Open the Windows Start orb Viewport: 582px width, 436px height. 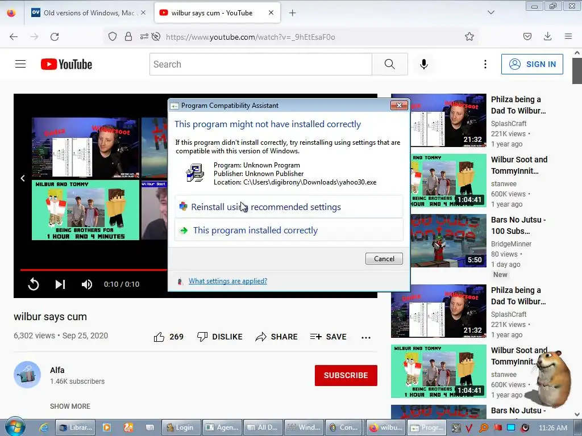pos(15,427)
